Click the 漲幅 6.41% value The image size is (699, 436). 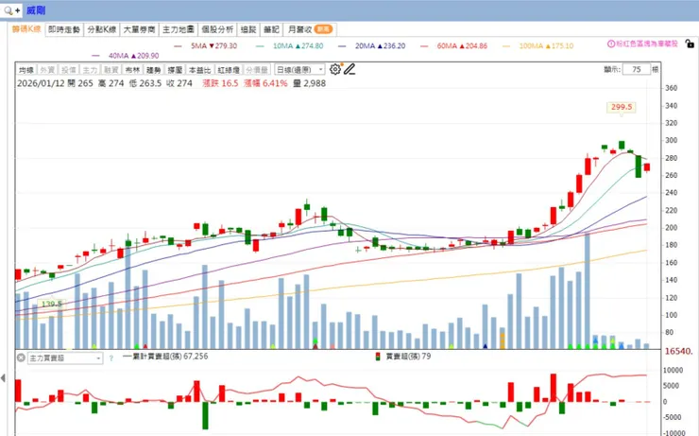coord(265,83)
